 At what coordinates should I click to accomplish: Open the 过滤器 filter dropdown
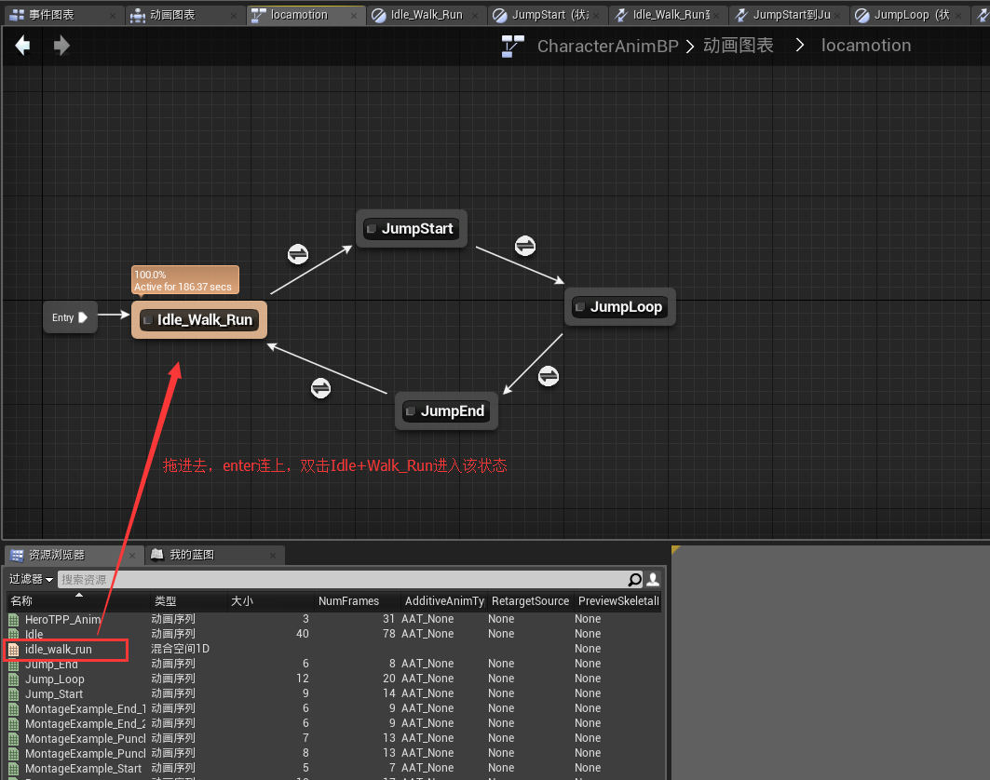31,579
